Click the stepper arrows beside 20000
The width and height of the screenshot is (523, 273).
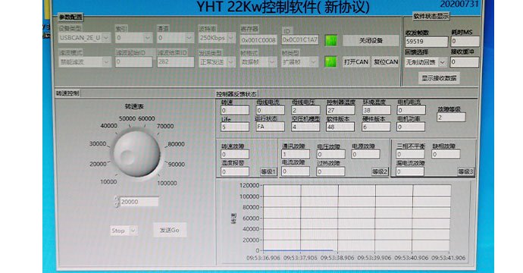[117, 202]
